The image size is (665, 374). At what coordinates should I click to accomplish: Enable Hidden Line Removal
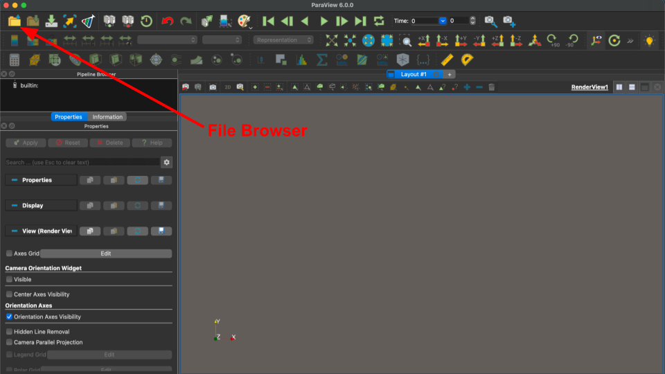coord(9,332)
